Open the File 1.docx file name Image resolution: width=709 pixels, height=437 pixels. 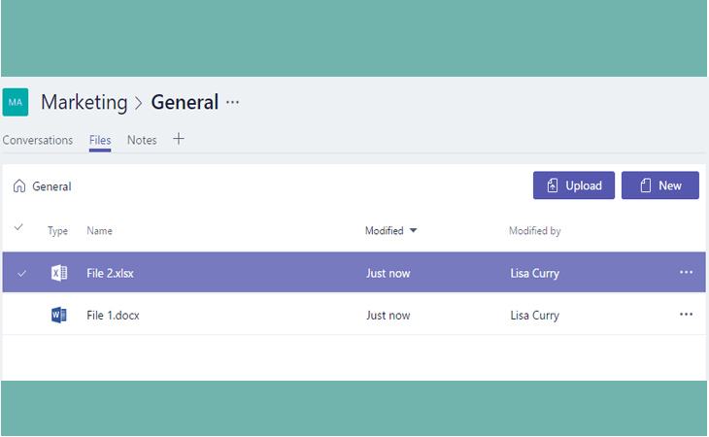tap(113, 315)
